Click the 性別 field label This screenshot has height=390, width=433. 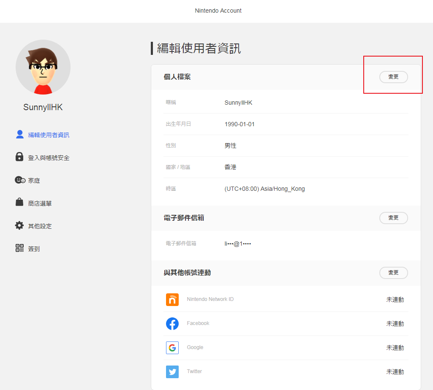(x=171, y=146)
